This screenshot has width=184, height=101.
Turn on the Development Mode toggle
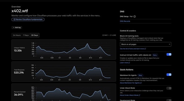[169, 100]
